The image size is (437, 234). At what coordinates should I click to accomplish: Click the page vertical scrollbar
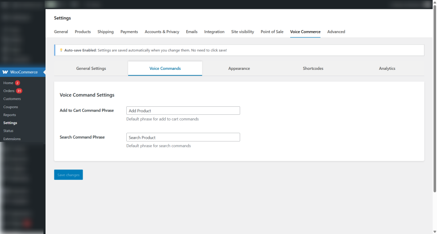tap(434, 98)
